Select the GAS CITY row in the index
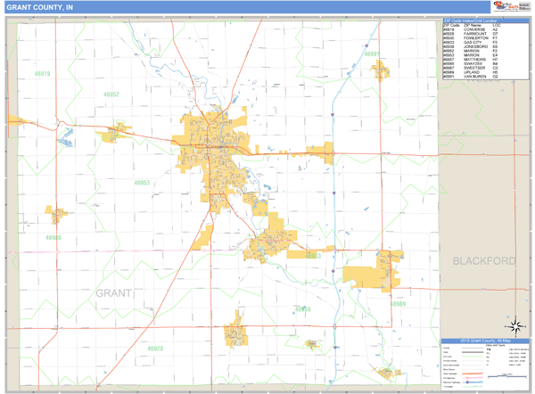This screenshot has height=394, width=535. click(x=471, y=42)
